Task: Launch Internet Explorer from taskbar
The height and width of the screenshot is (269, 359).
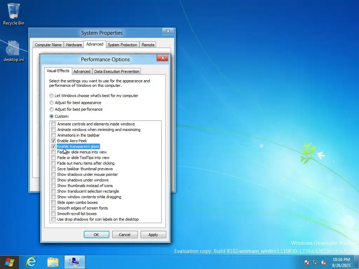Action: pos(31,262)
